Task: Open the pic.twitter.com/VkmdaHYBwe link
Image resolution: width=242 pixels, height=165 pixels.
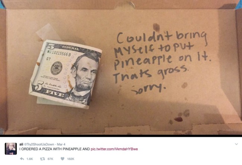Action: click(x=114, y=149)
